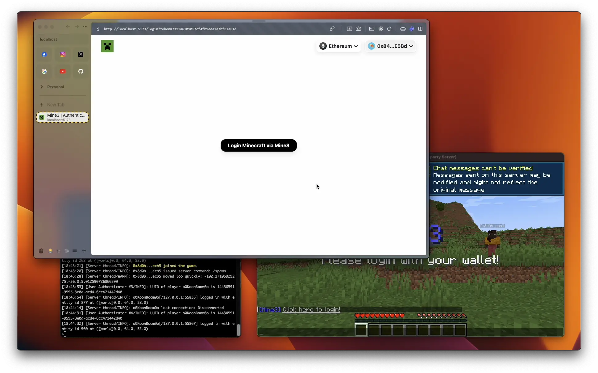The height and width of the screenshot is (373, 598).
Task: Click Login Minecraft via Mine3 button
Action: [259, 145]
